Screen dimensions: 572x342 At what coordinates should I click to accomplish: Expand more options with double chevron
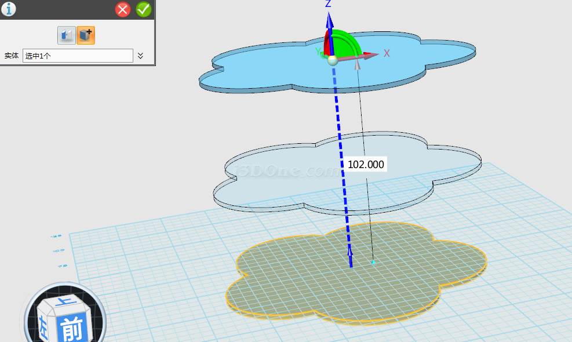[x=140, y=56]
